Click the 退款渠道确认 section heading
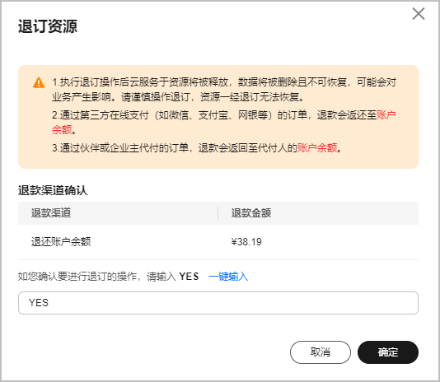 (53, 190)
